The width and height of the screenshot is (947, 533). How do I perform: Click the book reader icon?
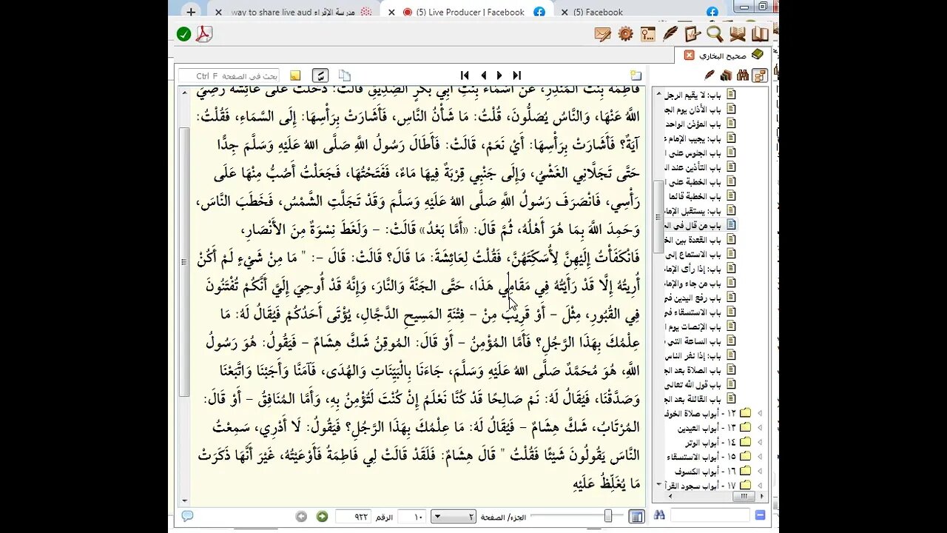[x=738, y=34]
